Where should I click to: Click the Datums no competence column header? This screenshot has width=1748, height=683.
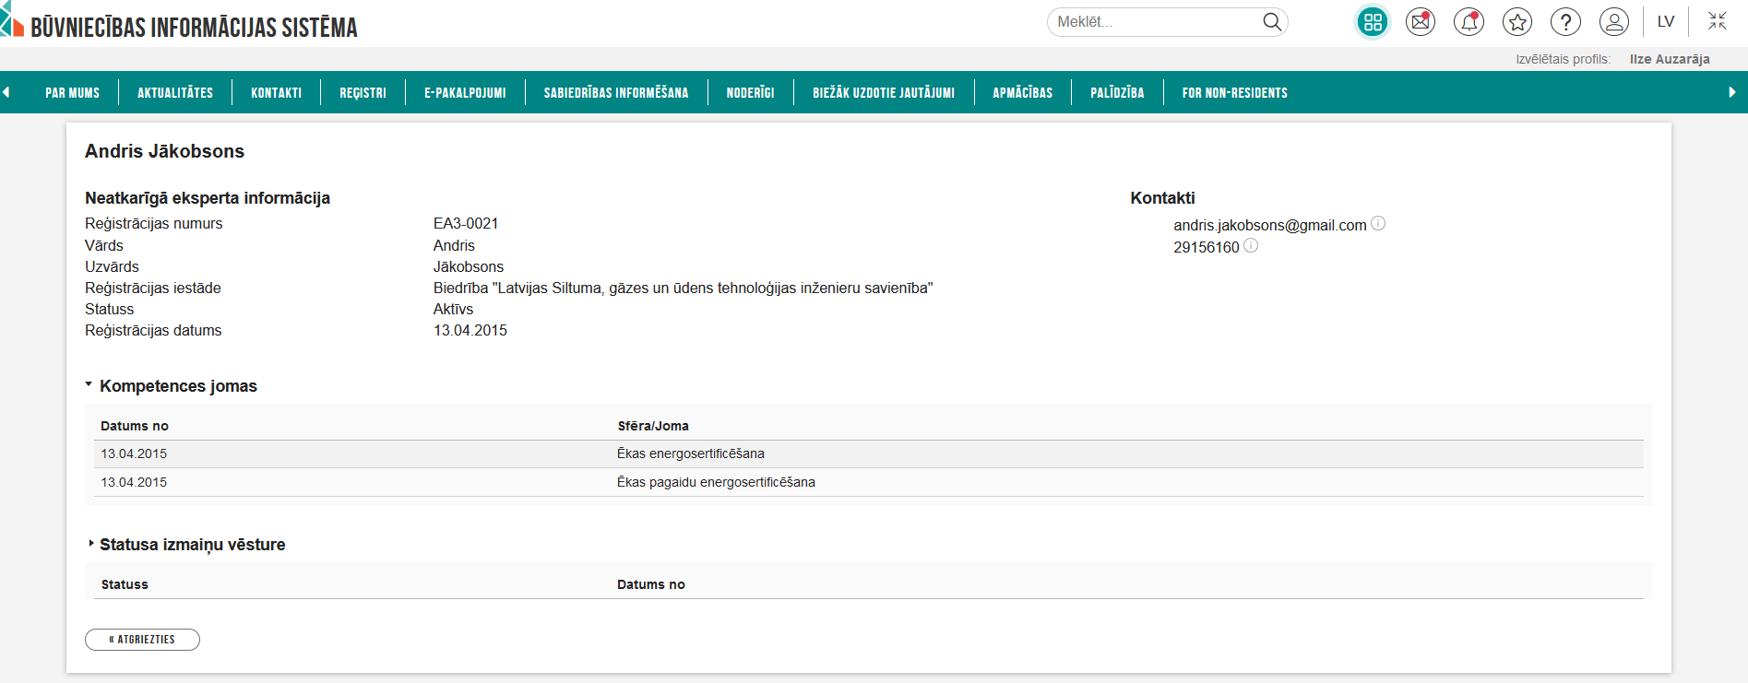point(135,426)
